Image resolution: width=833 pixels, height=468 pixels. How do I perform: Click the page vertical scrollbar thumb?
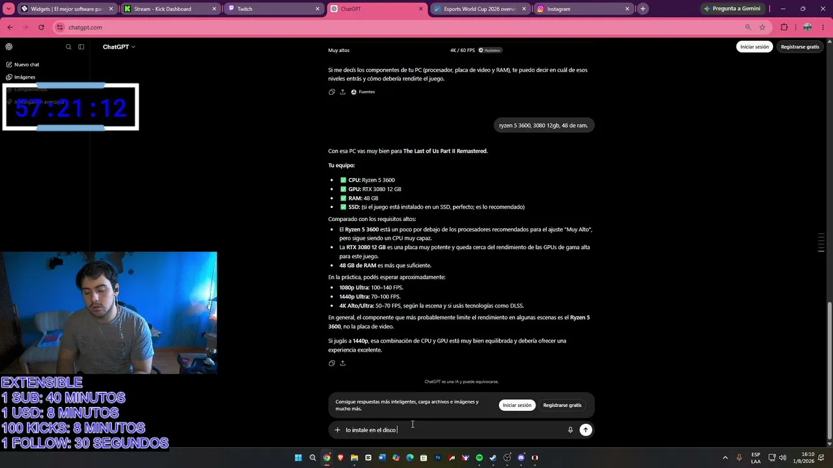pyautogui.click(x=829, y=370)
